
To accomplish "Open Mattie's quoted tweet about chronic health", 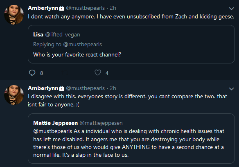I will tap(131, 138).
